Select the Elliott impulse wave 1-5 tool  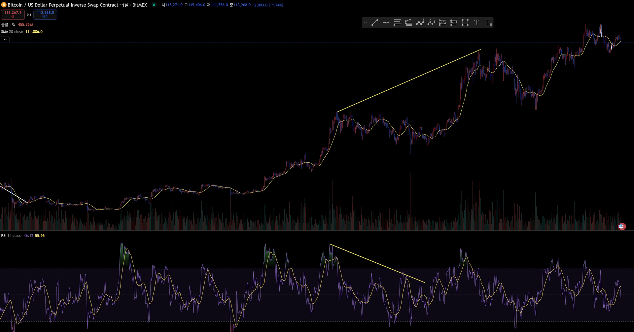click(420, 22)
